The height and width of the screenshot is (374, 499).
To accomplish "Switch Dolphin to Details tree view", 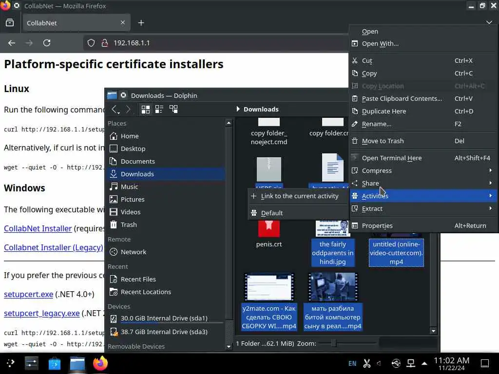I will point(173,110).
